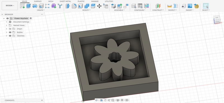Activate the Move/Copy four-arrow tool

[x=99, y=6]
